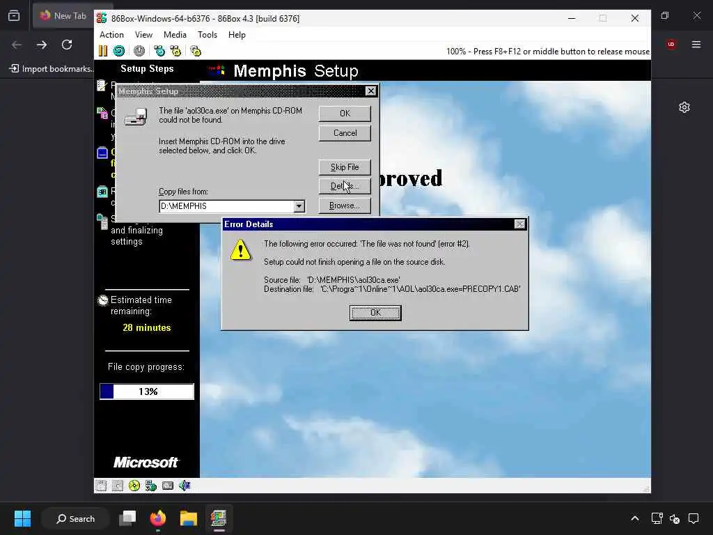Go forward in Firefox
Viewport: 713px width, 535px height.
point(42,45)
